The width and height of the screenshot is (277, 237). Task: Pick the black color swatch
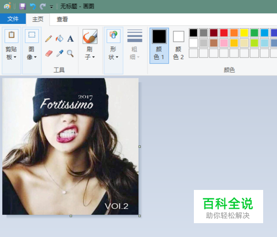(193, 33)
